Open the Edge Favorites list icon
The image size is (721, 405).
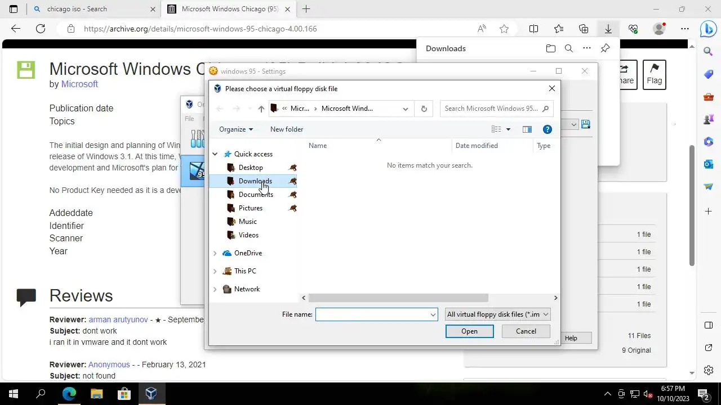tap(558, 29)
